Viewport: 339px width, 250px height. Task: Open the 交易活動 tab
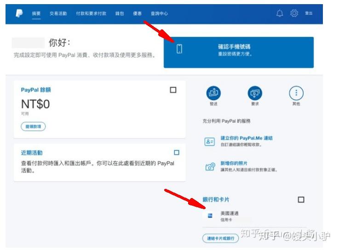coord(58,13)
